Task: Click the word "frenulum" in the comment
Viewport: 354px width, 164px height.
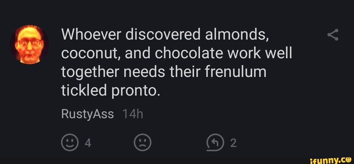Action: [235, 72]
